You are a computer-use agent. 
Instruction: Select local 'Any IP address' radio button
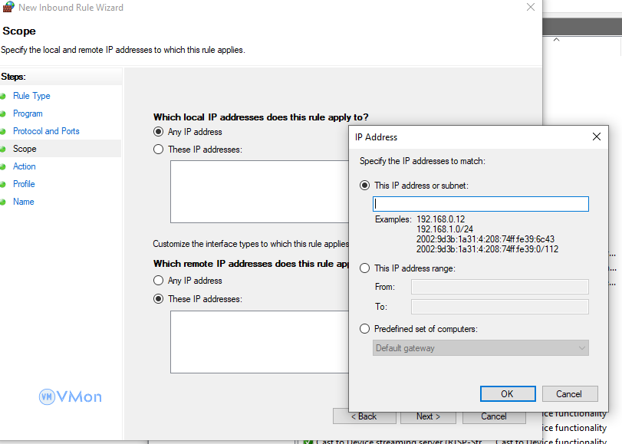coord(159,132)
